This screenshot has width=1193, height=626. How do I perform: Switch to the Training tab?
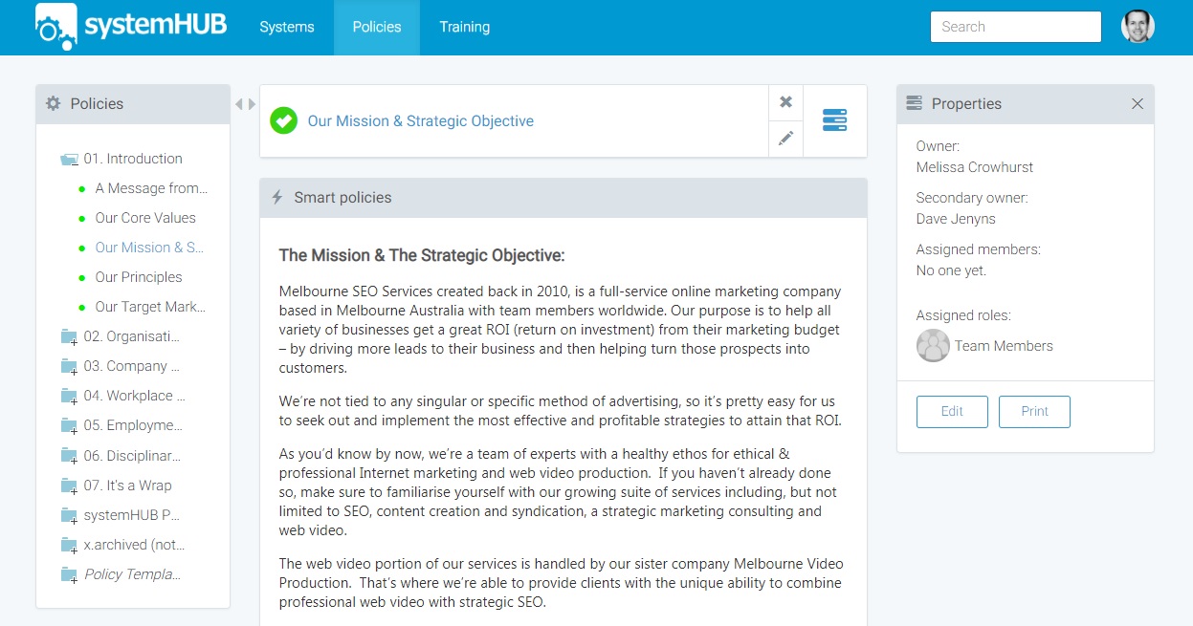pos(465,27)
